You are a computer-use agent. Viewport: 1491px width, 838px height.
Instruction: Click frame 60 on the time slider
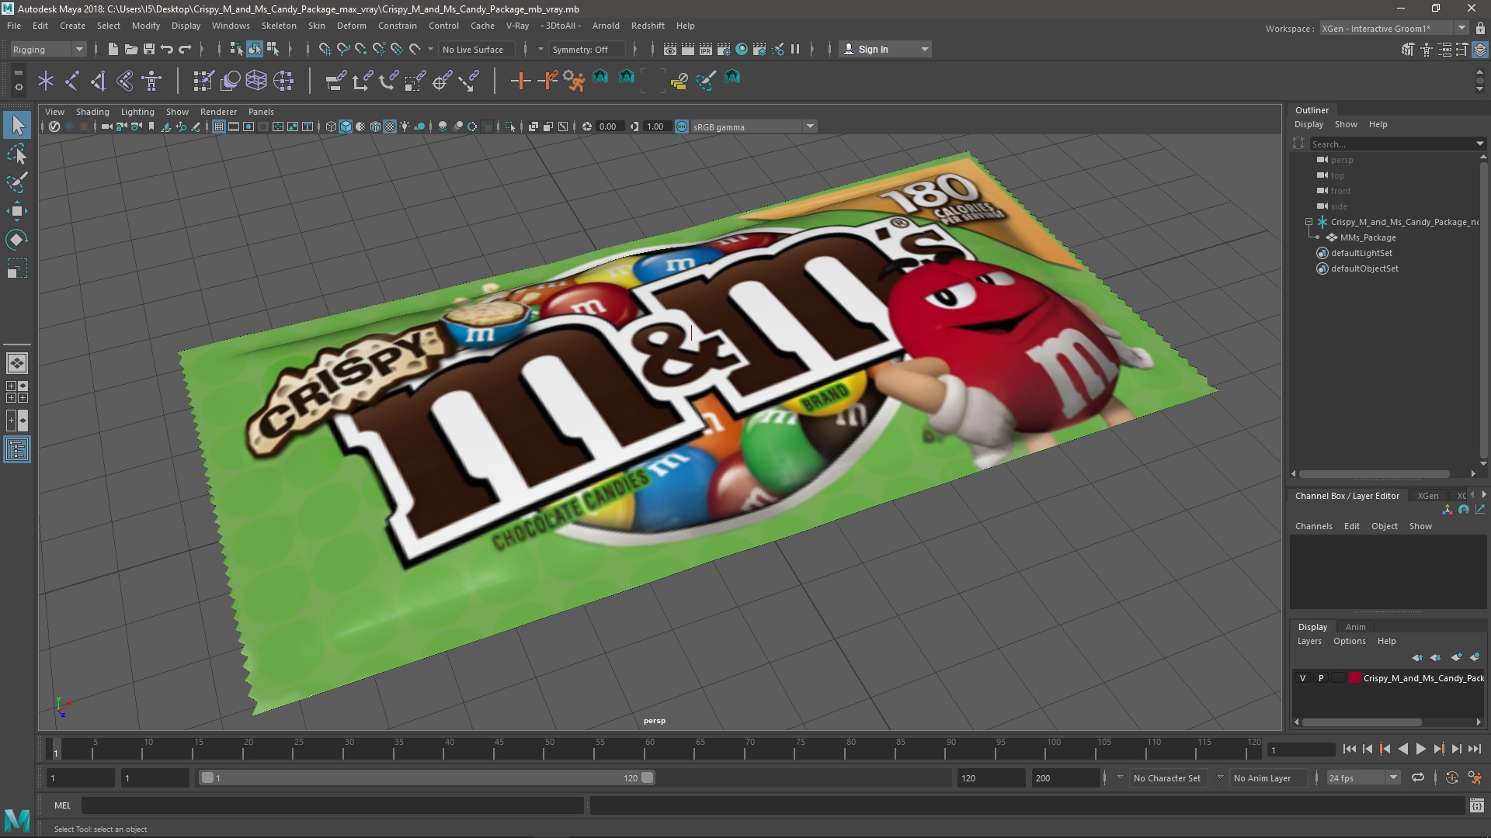point(649,750)
